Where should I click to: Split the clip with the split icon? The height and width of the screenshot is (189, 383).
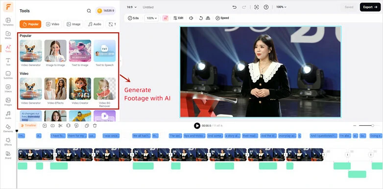point(52,125)
